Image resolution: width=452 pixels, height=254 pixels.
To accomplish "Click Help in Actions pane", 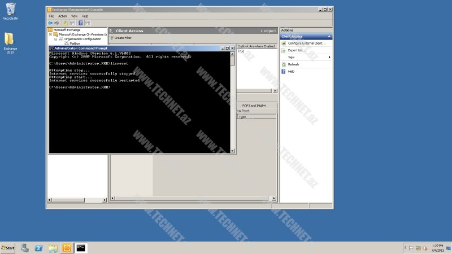I will pyautogui.click(x=291, y=72).
